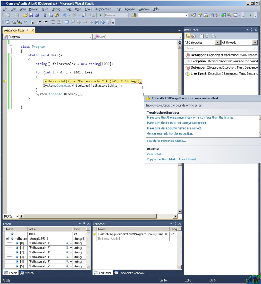Click the Solution Explorer toolbar icon
Viewport: 261px width, 284px height.
pos(194,15)
